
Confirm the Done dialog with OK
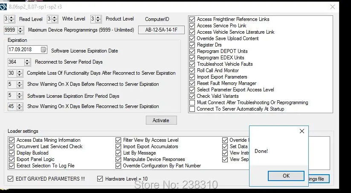(x=286, y=176)
